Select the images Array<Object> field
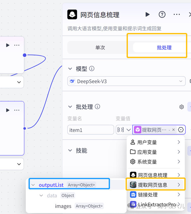 click(x=79, y=206)
